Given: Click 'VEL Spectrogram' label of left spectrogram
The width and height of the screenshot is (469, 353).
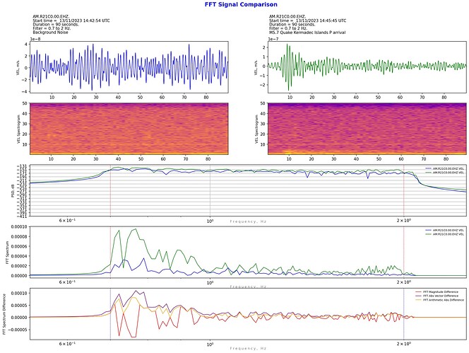Looking at the screenshot, I should tap(18, 129).
